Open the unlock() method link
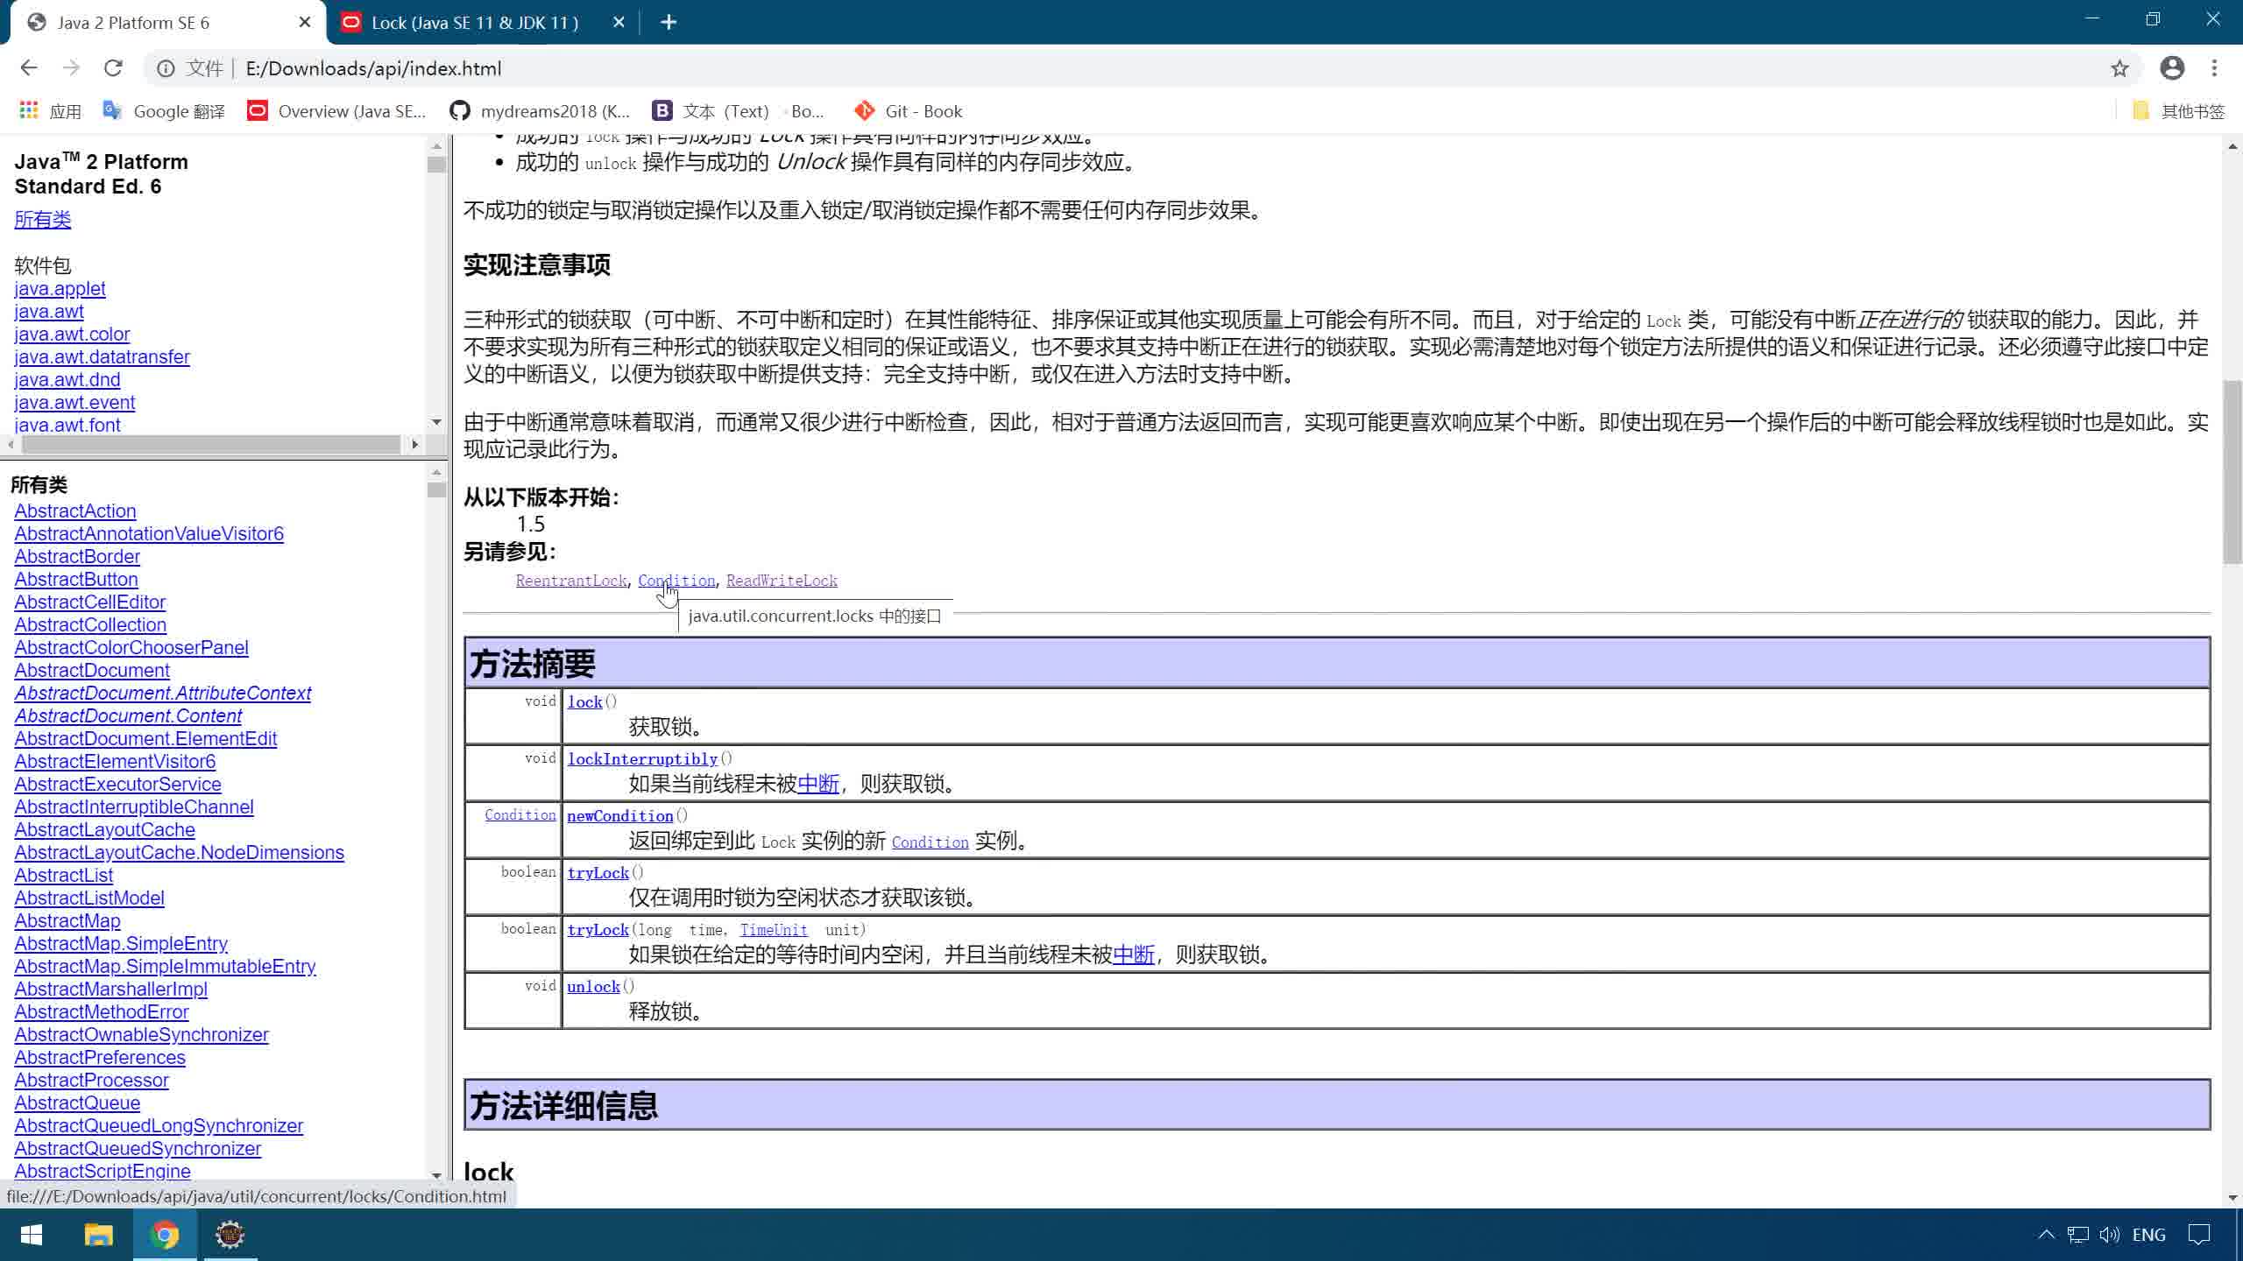The width and height of the screenshot is (2243, 1261). [593, 987]
